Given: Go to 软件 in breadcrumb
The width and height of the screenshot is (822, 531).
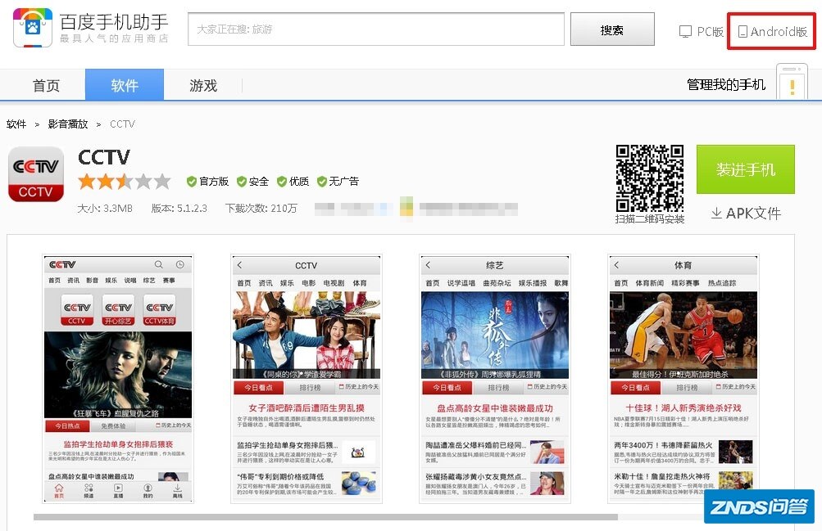Looking at the screenshot, I should coord(16,124).
